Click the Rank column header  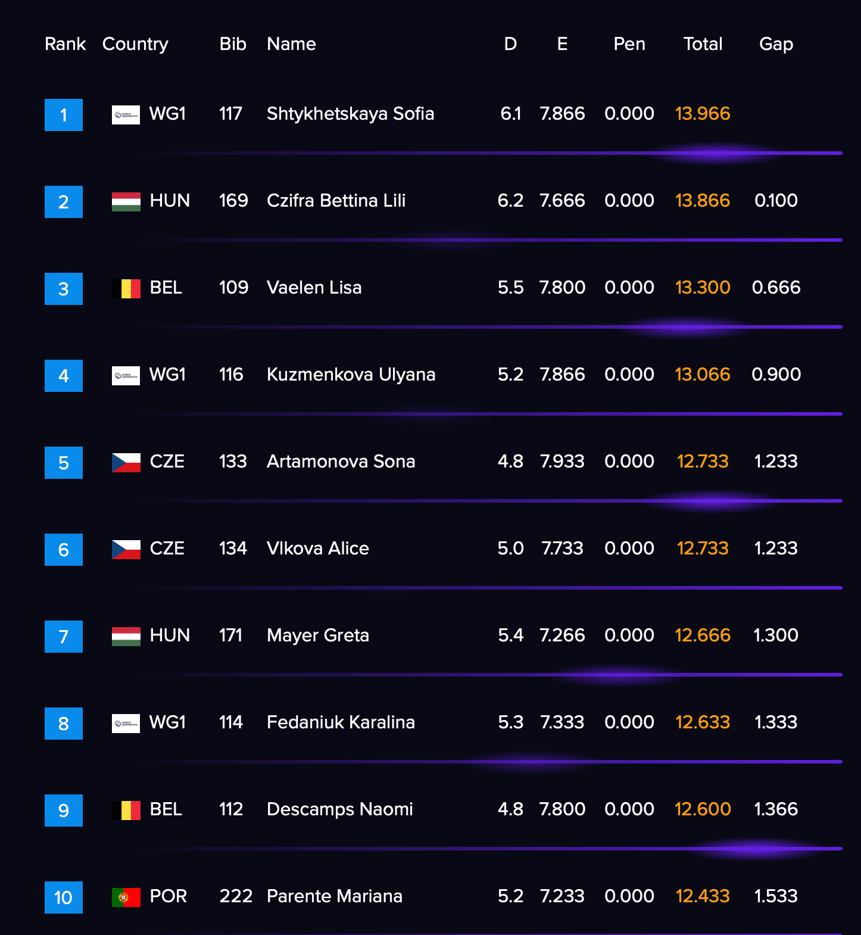pyautogui.click(x=65, y=44)
